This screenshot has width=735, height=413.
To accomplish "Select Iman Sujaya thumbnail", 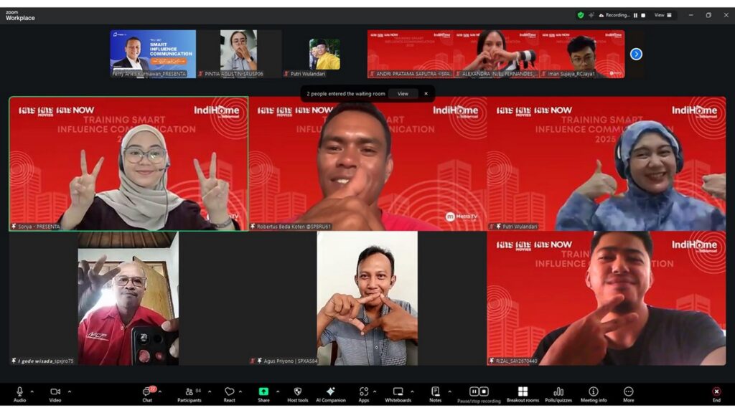I will [581, 54].
